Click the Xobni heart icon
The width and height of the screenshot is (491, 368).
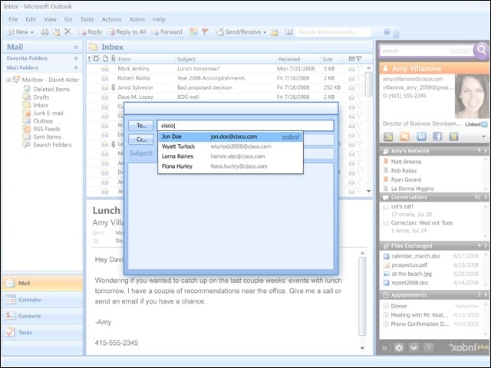pos(414,347)
